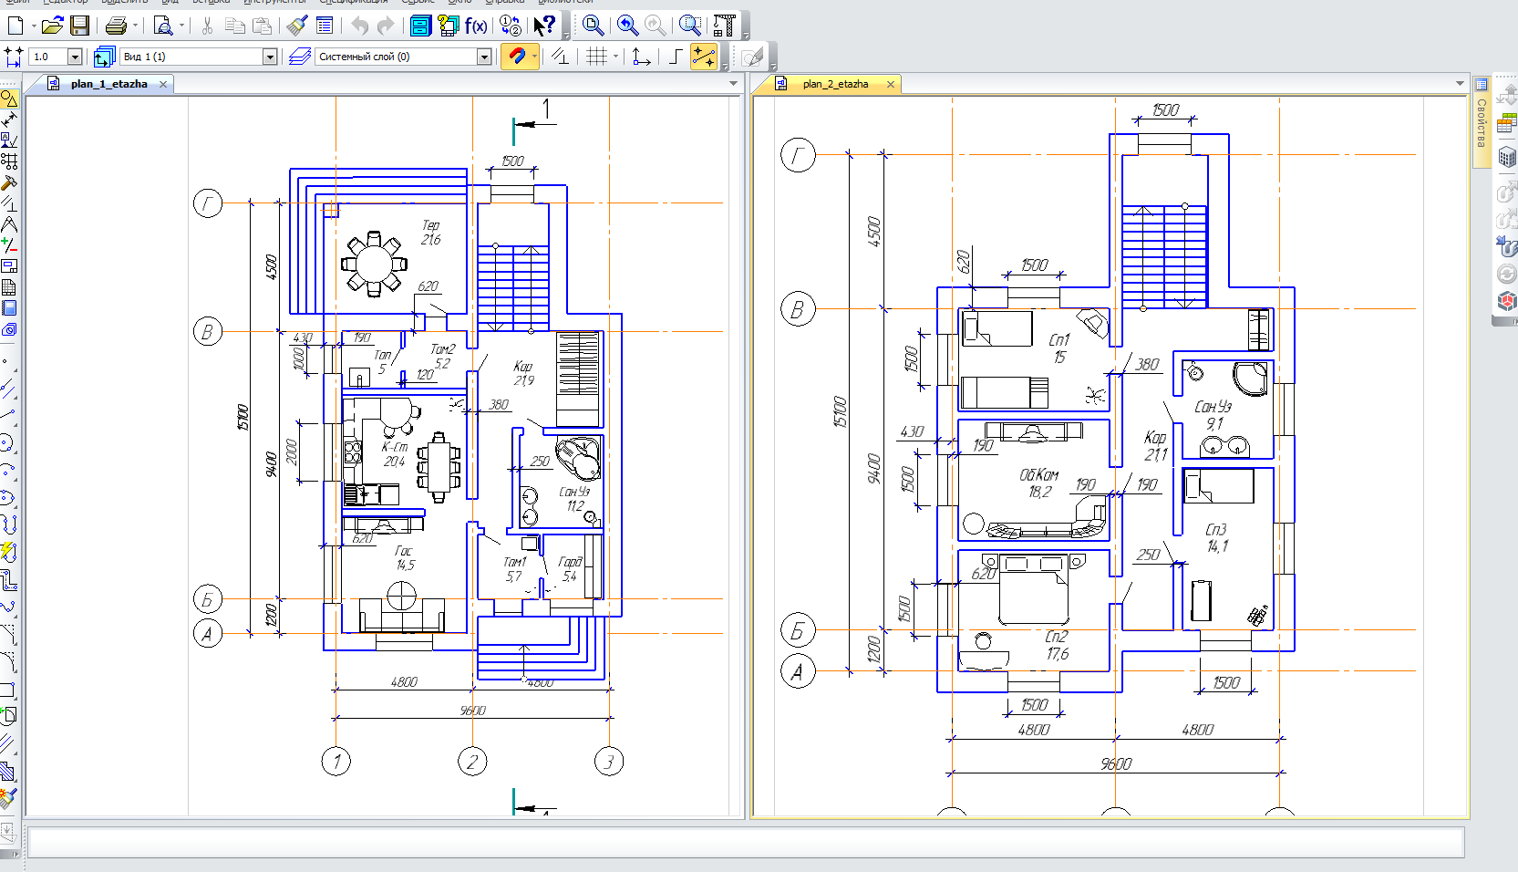This screenshot has height=872, width=1518.
Task: Switch to the plan_1_etazha tab
Action: click(108, 84)
